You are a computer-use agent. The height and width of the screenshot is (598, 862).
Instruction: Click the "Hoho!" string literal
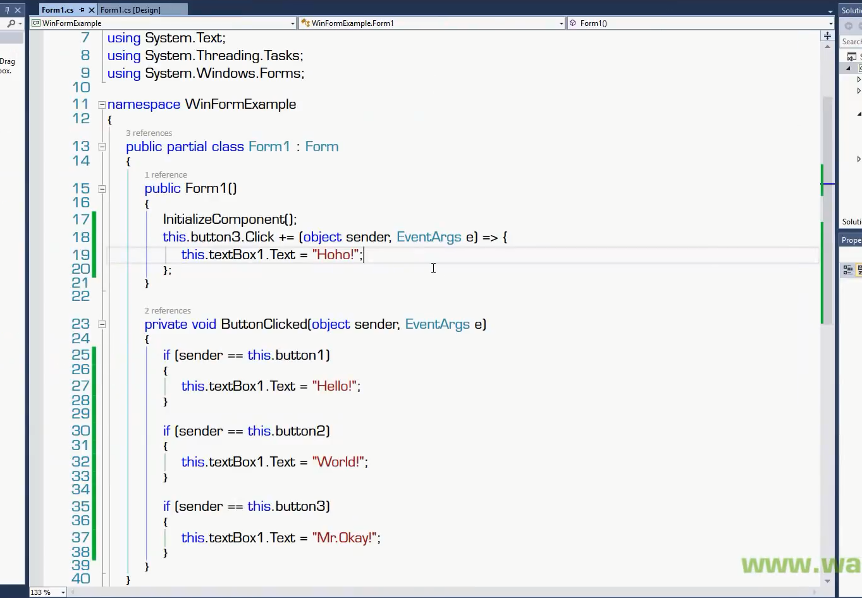click(x=335, y=255)
